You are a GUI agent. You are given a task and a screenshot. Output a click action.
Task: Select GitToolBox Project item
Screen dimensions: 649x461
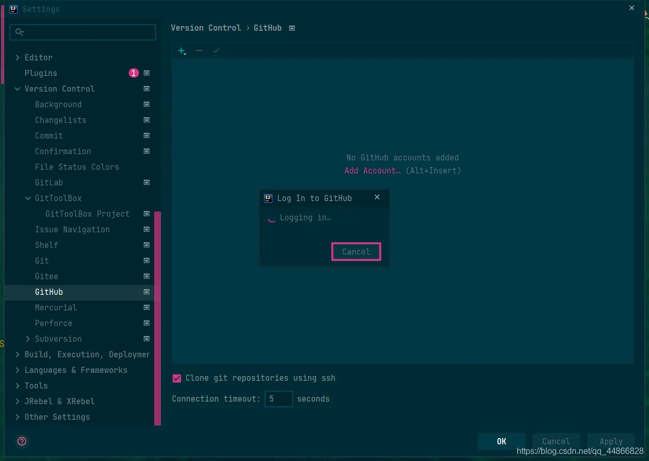tap(88, 214)
